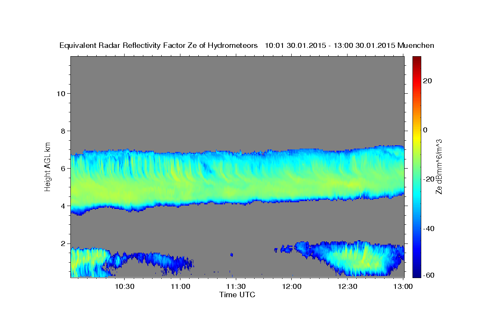This screenshot has height=333, width=500.
Task: Click the colorbar value '0'
Action: click(x=426, y=130)
